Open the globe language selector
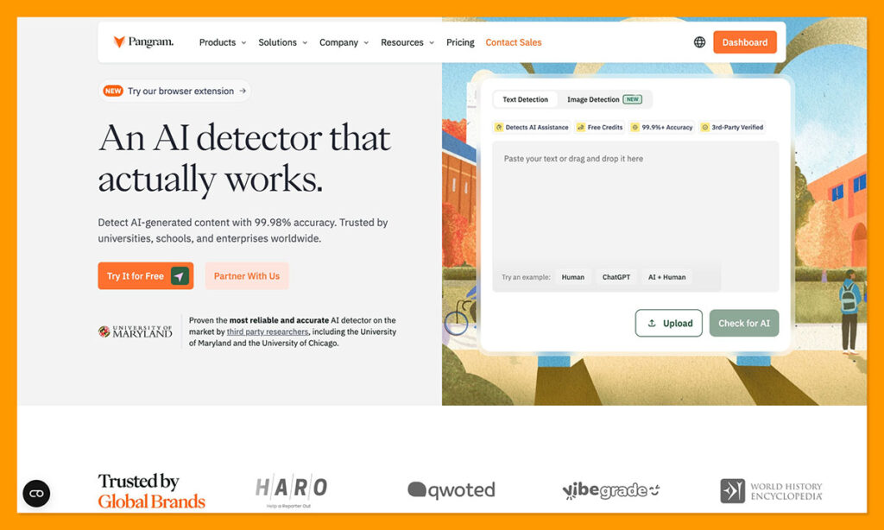The width and height of the screenshot is (884, 530). pos(699,42)
